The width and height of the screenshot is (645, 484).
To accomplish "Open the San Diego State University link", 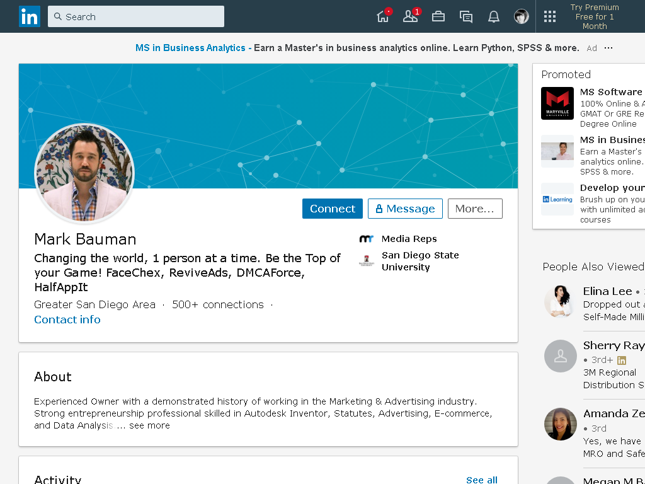I will click(420, 261).
